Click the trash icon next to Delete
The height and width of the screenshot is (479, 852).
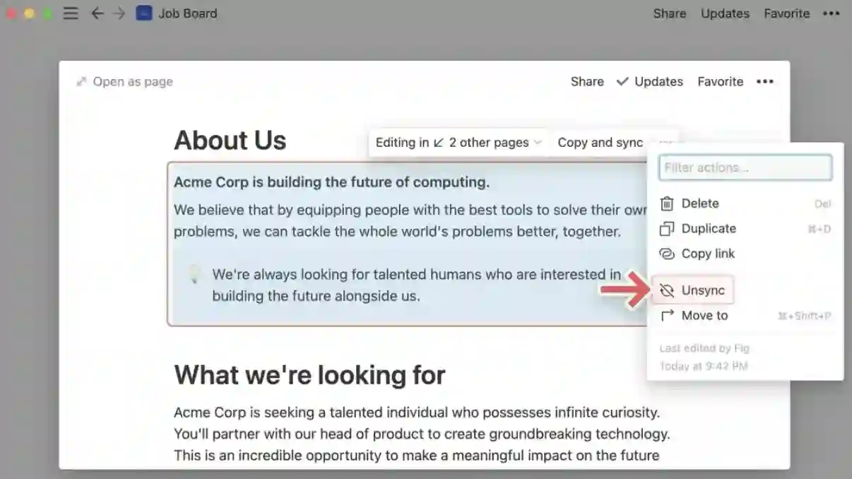coord(667,203)
